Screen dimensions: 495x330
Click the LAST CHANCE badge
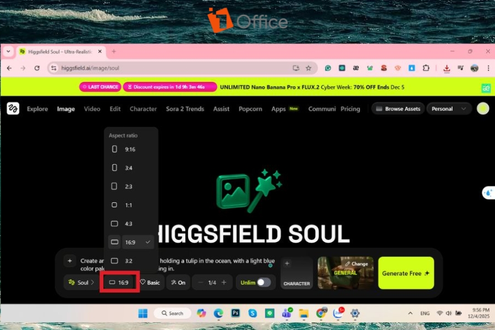tap(100, 87)
